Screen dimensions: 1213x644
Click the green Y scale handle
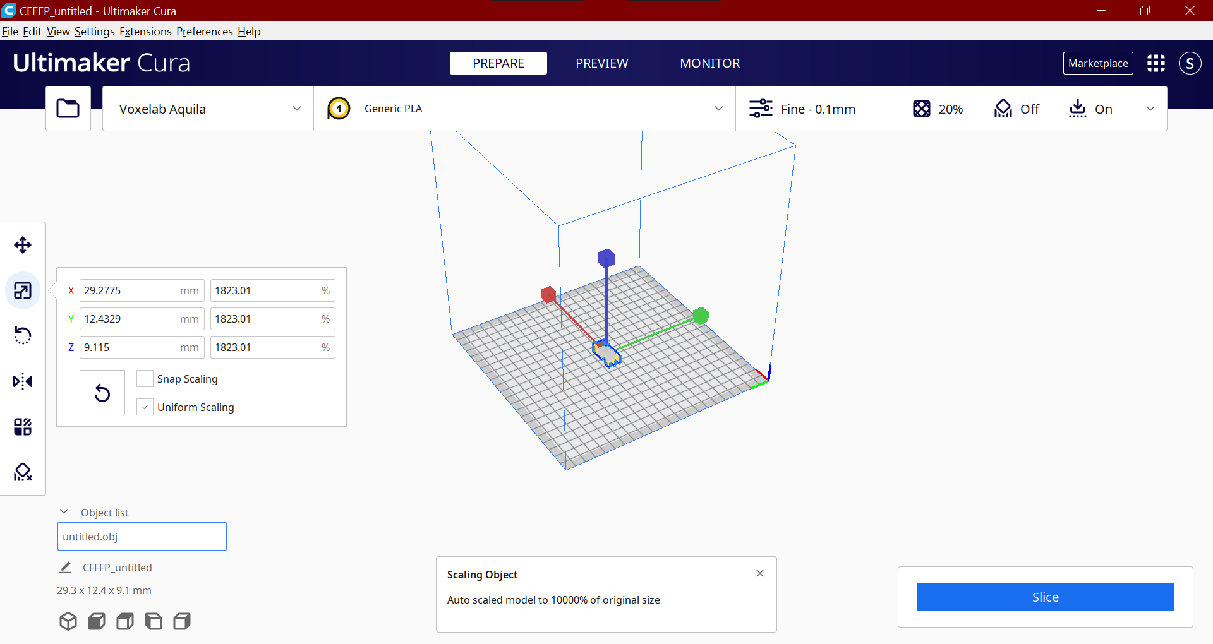click(701, 316)
